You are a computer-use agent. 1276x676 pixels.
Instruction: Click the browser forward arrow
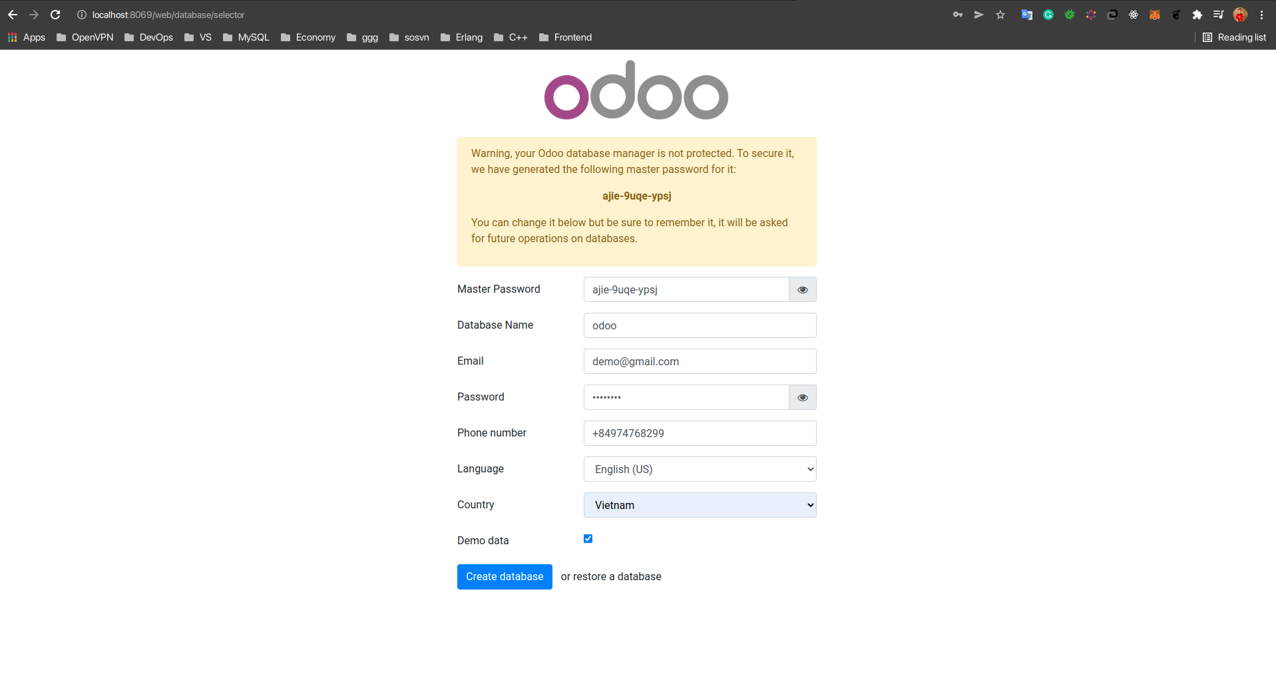34,15
